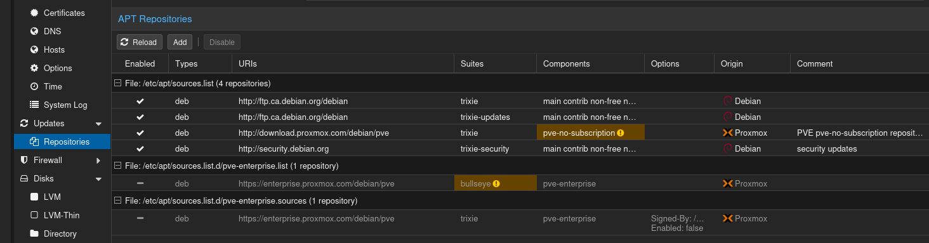Select Disks in the sidebar

(x=44, y=178)
